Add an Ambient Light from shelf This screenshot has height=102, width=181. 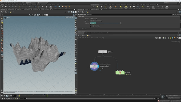point(148,7)
